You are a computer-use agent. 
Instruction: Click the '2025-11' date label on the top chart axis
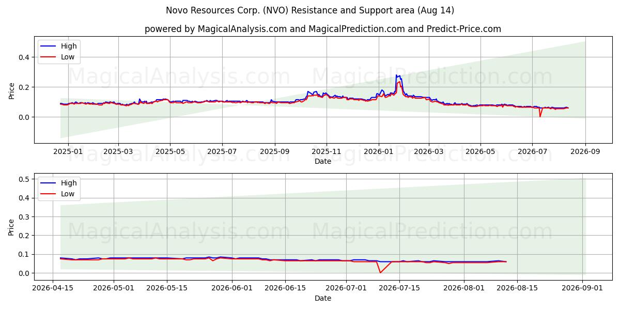[x=327, y=151]
